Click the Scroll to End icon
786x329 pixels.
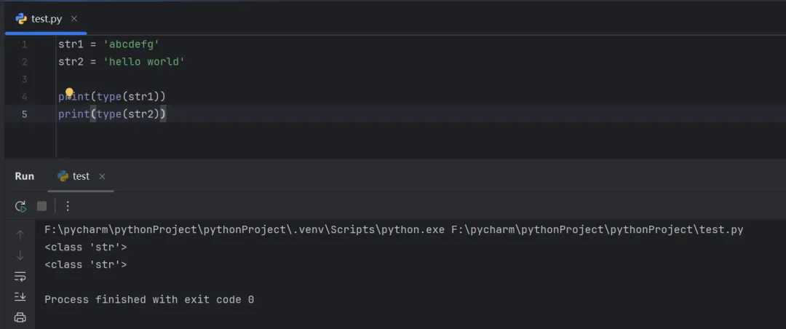(x=20, y=297)
